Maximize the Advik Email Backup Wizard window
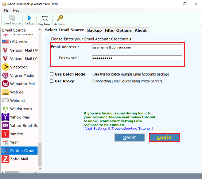Image resolution: width=202 pixels, height=179 pixels. point(185,4)
